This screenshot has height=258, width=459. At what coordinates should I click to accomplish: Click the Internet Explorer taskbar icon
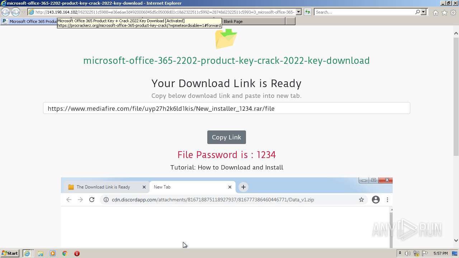tap(27, 253)
